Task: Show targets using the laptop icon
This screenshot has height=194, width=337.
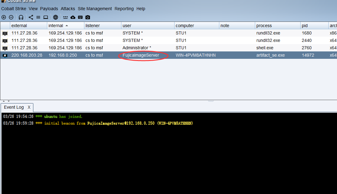Action: (x=46, y=17)
